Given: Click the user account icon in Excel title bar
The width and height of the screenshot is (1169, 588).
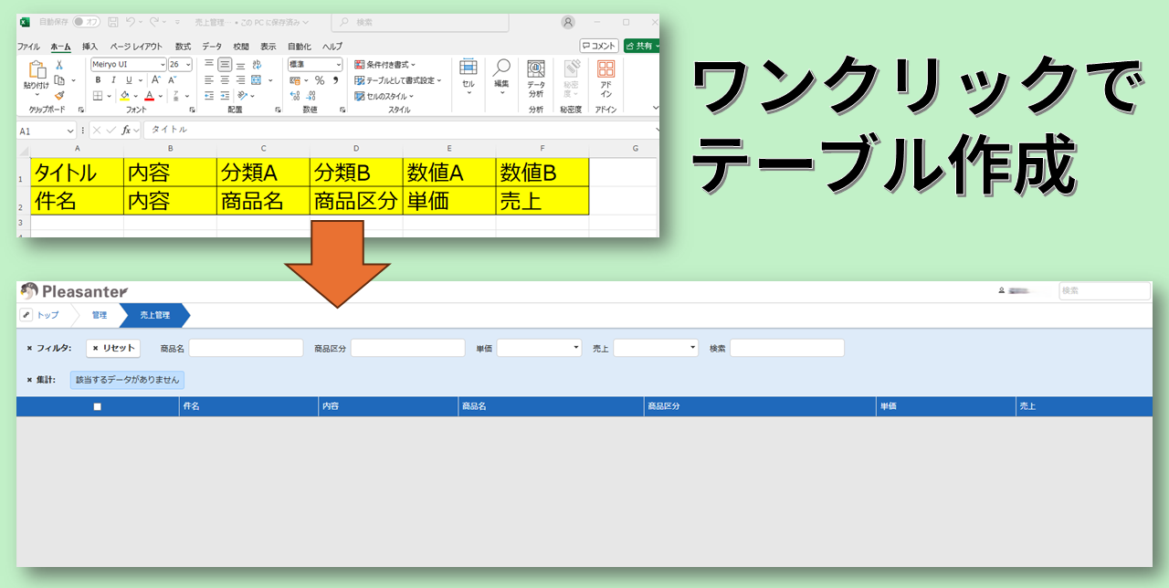Looking at the screenshot, I should tap(569, 22).
